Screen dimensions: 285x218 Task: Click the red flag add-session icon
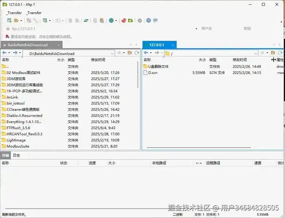[7, 36]
